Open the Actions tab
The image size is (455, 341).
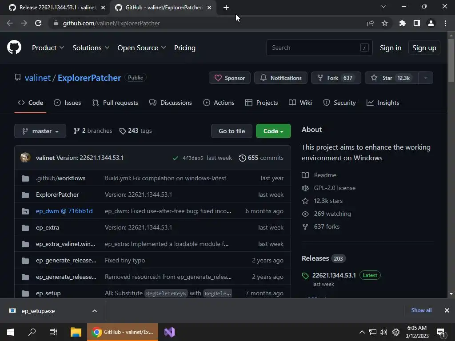point(219,103)
